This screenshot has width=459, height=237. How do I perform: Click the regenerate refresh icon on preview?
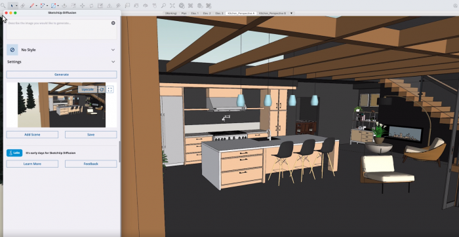coord(102,90)
